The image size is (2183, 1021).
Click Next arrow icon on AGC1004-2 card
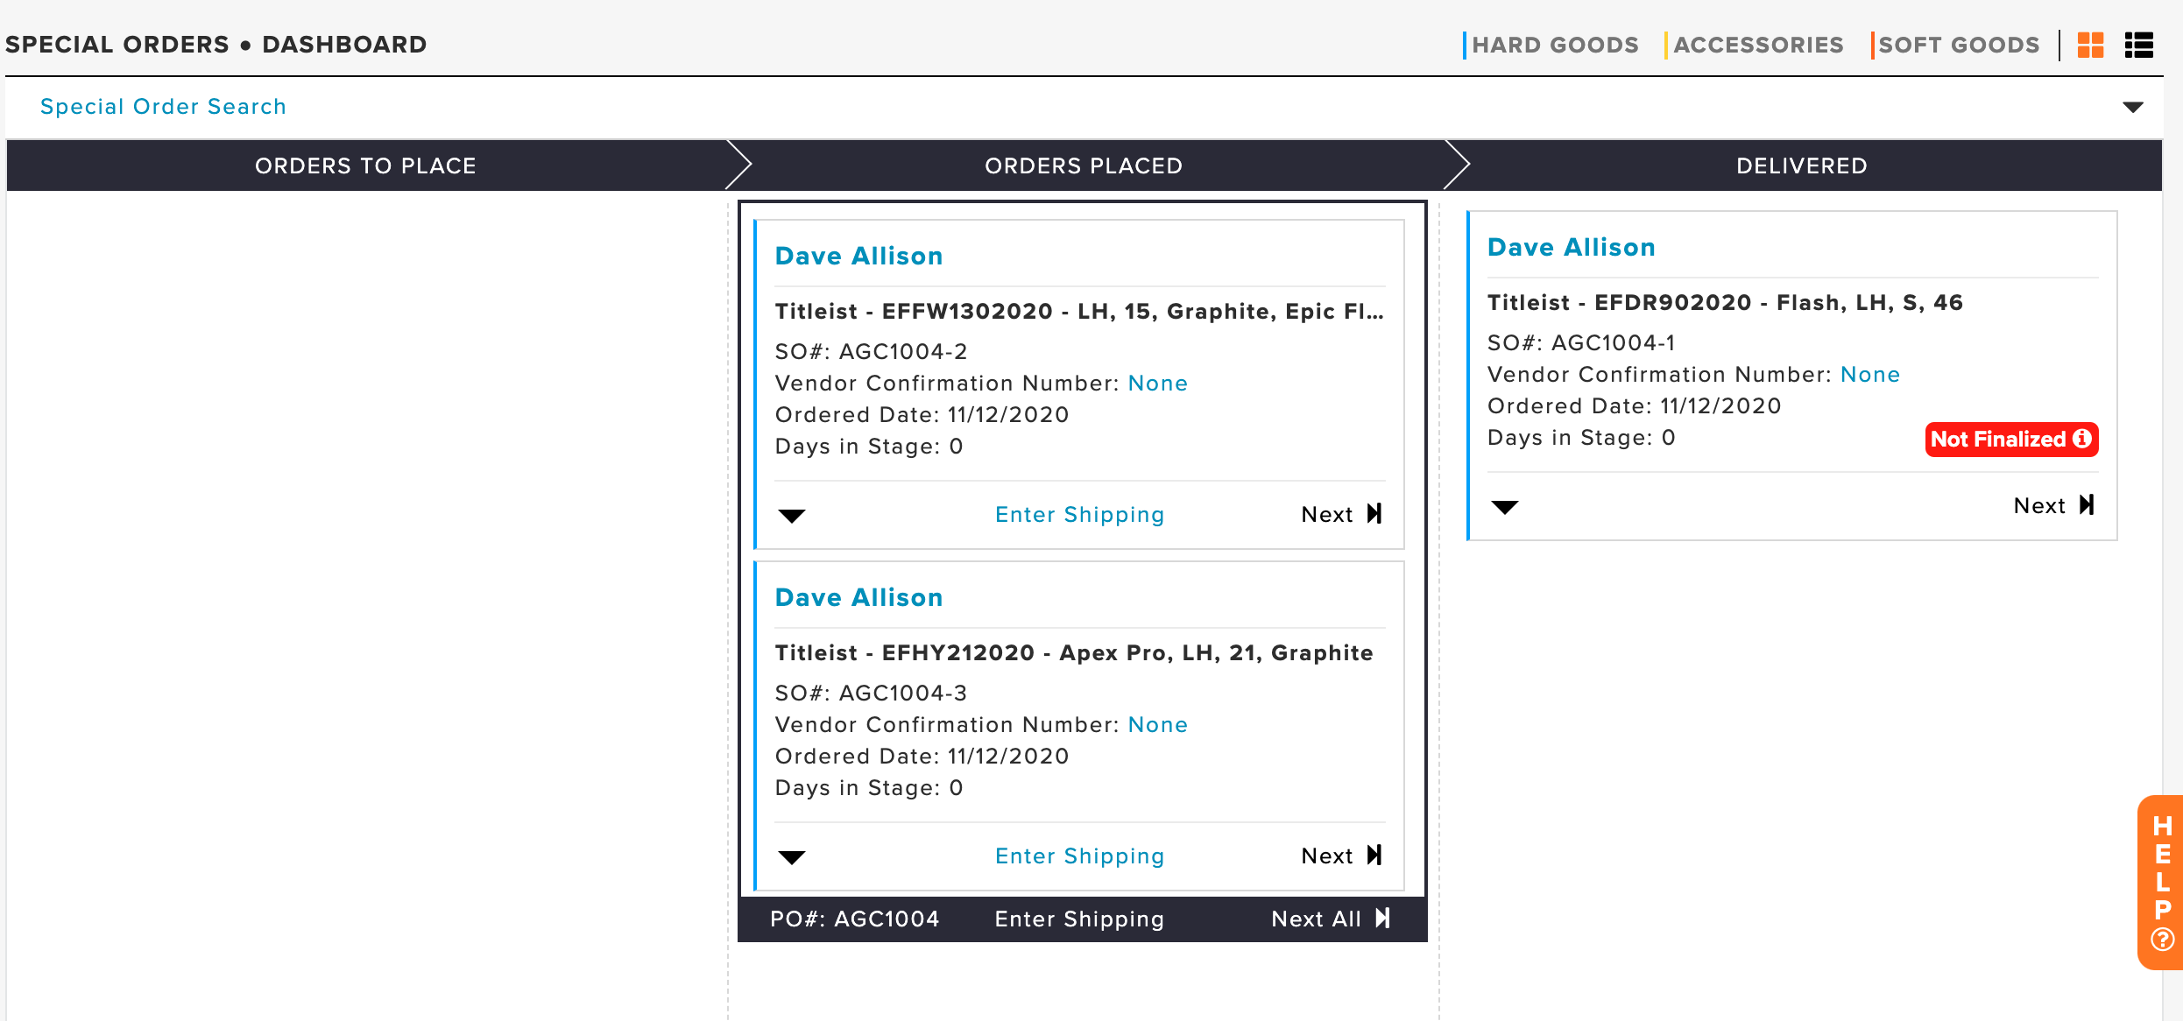click(x=1374, y=513)
